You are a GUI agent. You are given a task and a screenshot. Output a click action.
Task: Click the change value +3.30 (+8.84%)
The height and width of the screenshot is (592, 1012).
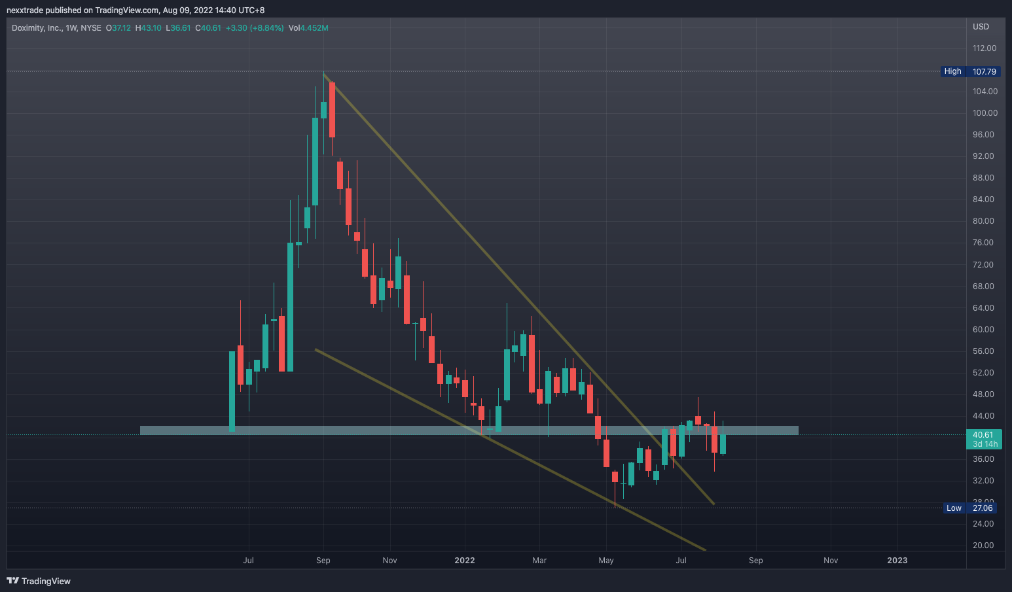coord(255,28)
